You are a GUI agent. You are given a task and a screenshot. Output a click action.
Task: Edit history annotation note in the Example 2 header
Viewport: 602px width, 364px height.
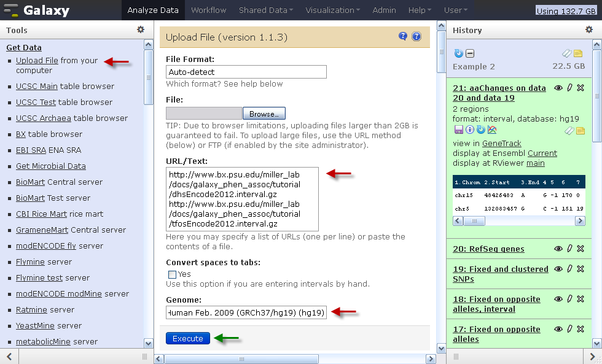578,53
